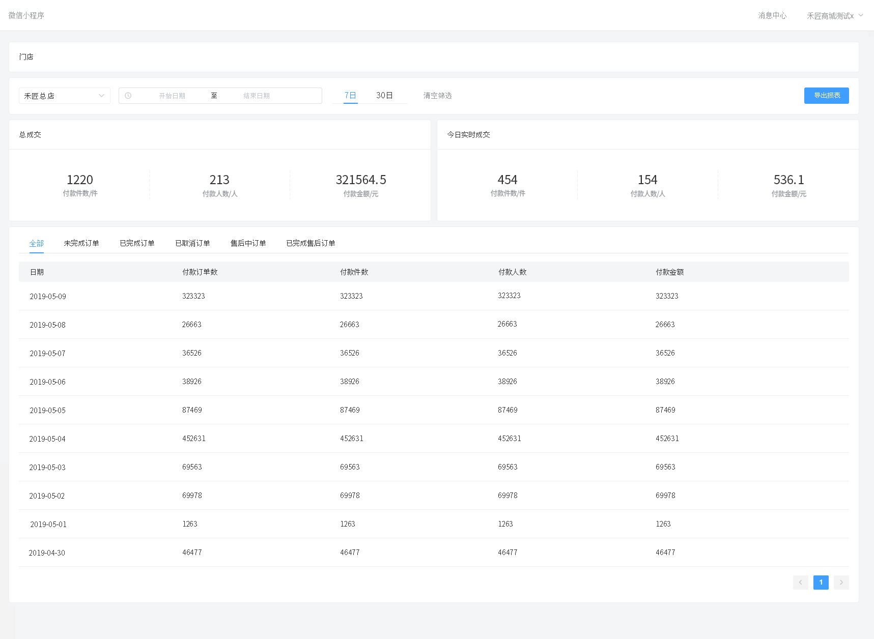This screenshot has height=639, width=874.
Task: Click 付款人数 cell 26663 for 2019-05-08
Action: (507, 324)
